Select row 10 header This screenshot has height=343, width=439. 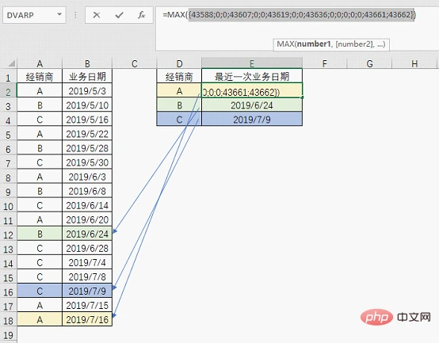(x=8, y=206)
